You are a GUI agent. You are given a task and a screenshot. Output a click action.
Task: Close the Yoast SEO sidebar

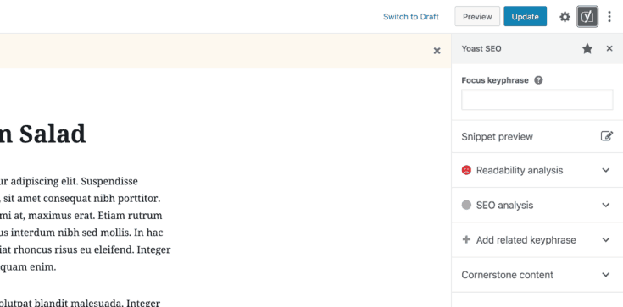[x=609, y=48]
